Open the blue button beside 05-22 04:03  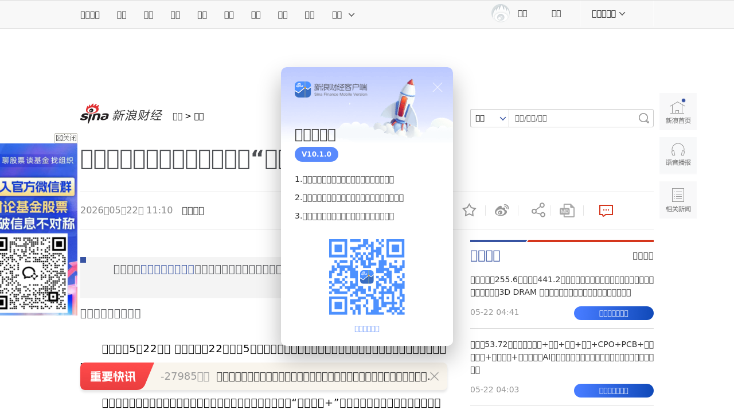614,391
